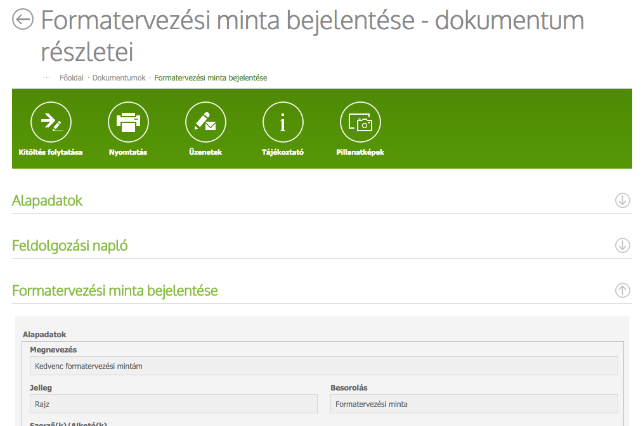Click the Formatervezési minta bejelentése breadcrumb
Screen dimensions: 643x426
pyautogui.click(x=211, y=78)
